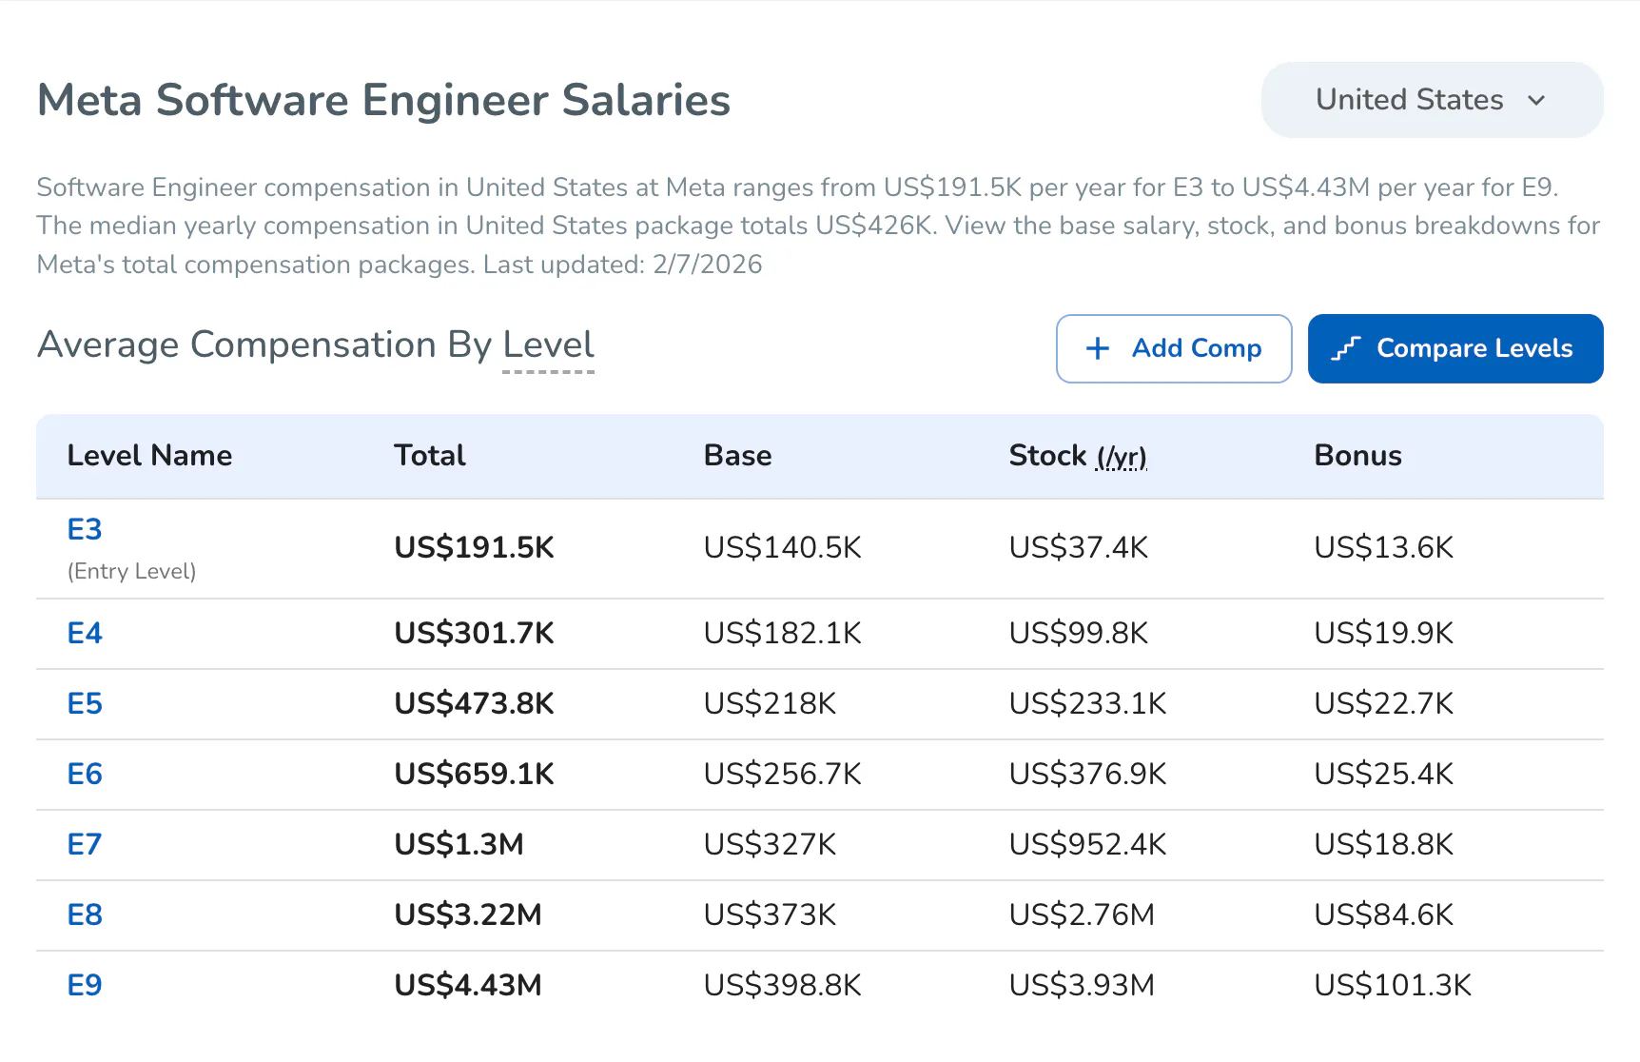This screenshot has width=1640, height=1062.
Task: Select the E5 level link
Action: click(x=85, y=703)
